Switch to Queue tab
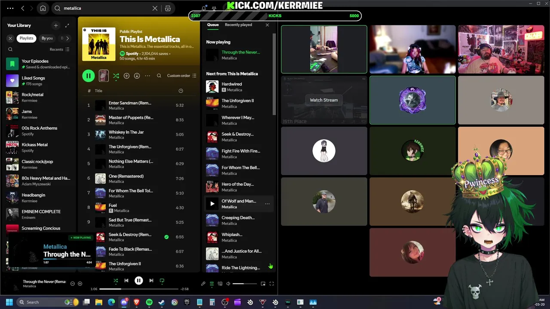550x309 pixels. click(x=213, y=25)
